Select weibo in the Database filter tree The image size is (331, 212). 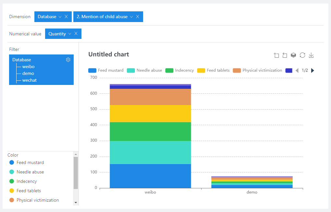tap(28, 67)
